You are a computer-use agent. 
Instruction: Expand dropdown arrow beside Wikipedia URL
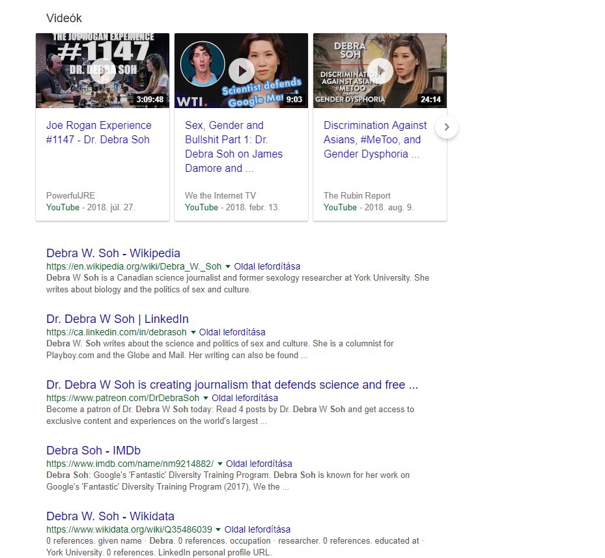tap(228, 267)
